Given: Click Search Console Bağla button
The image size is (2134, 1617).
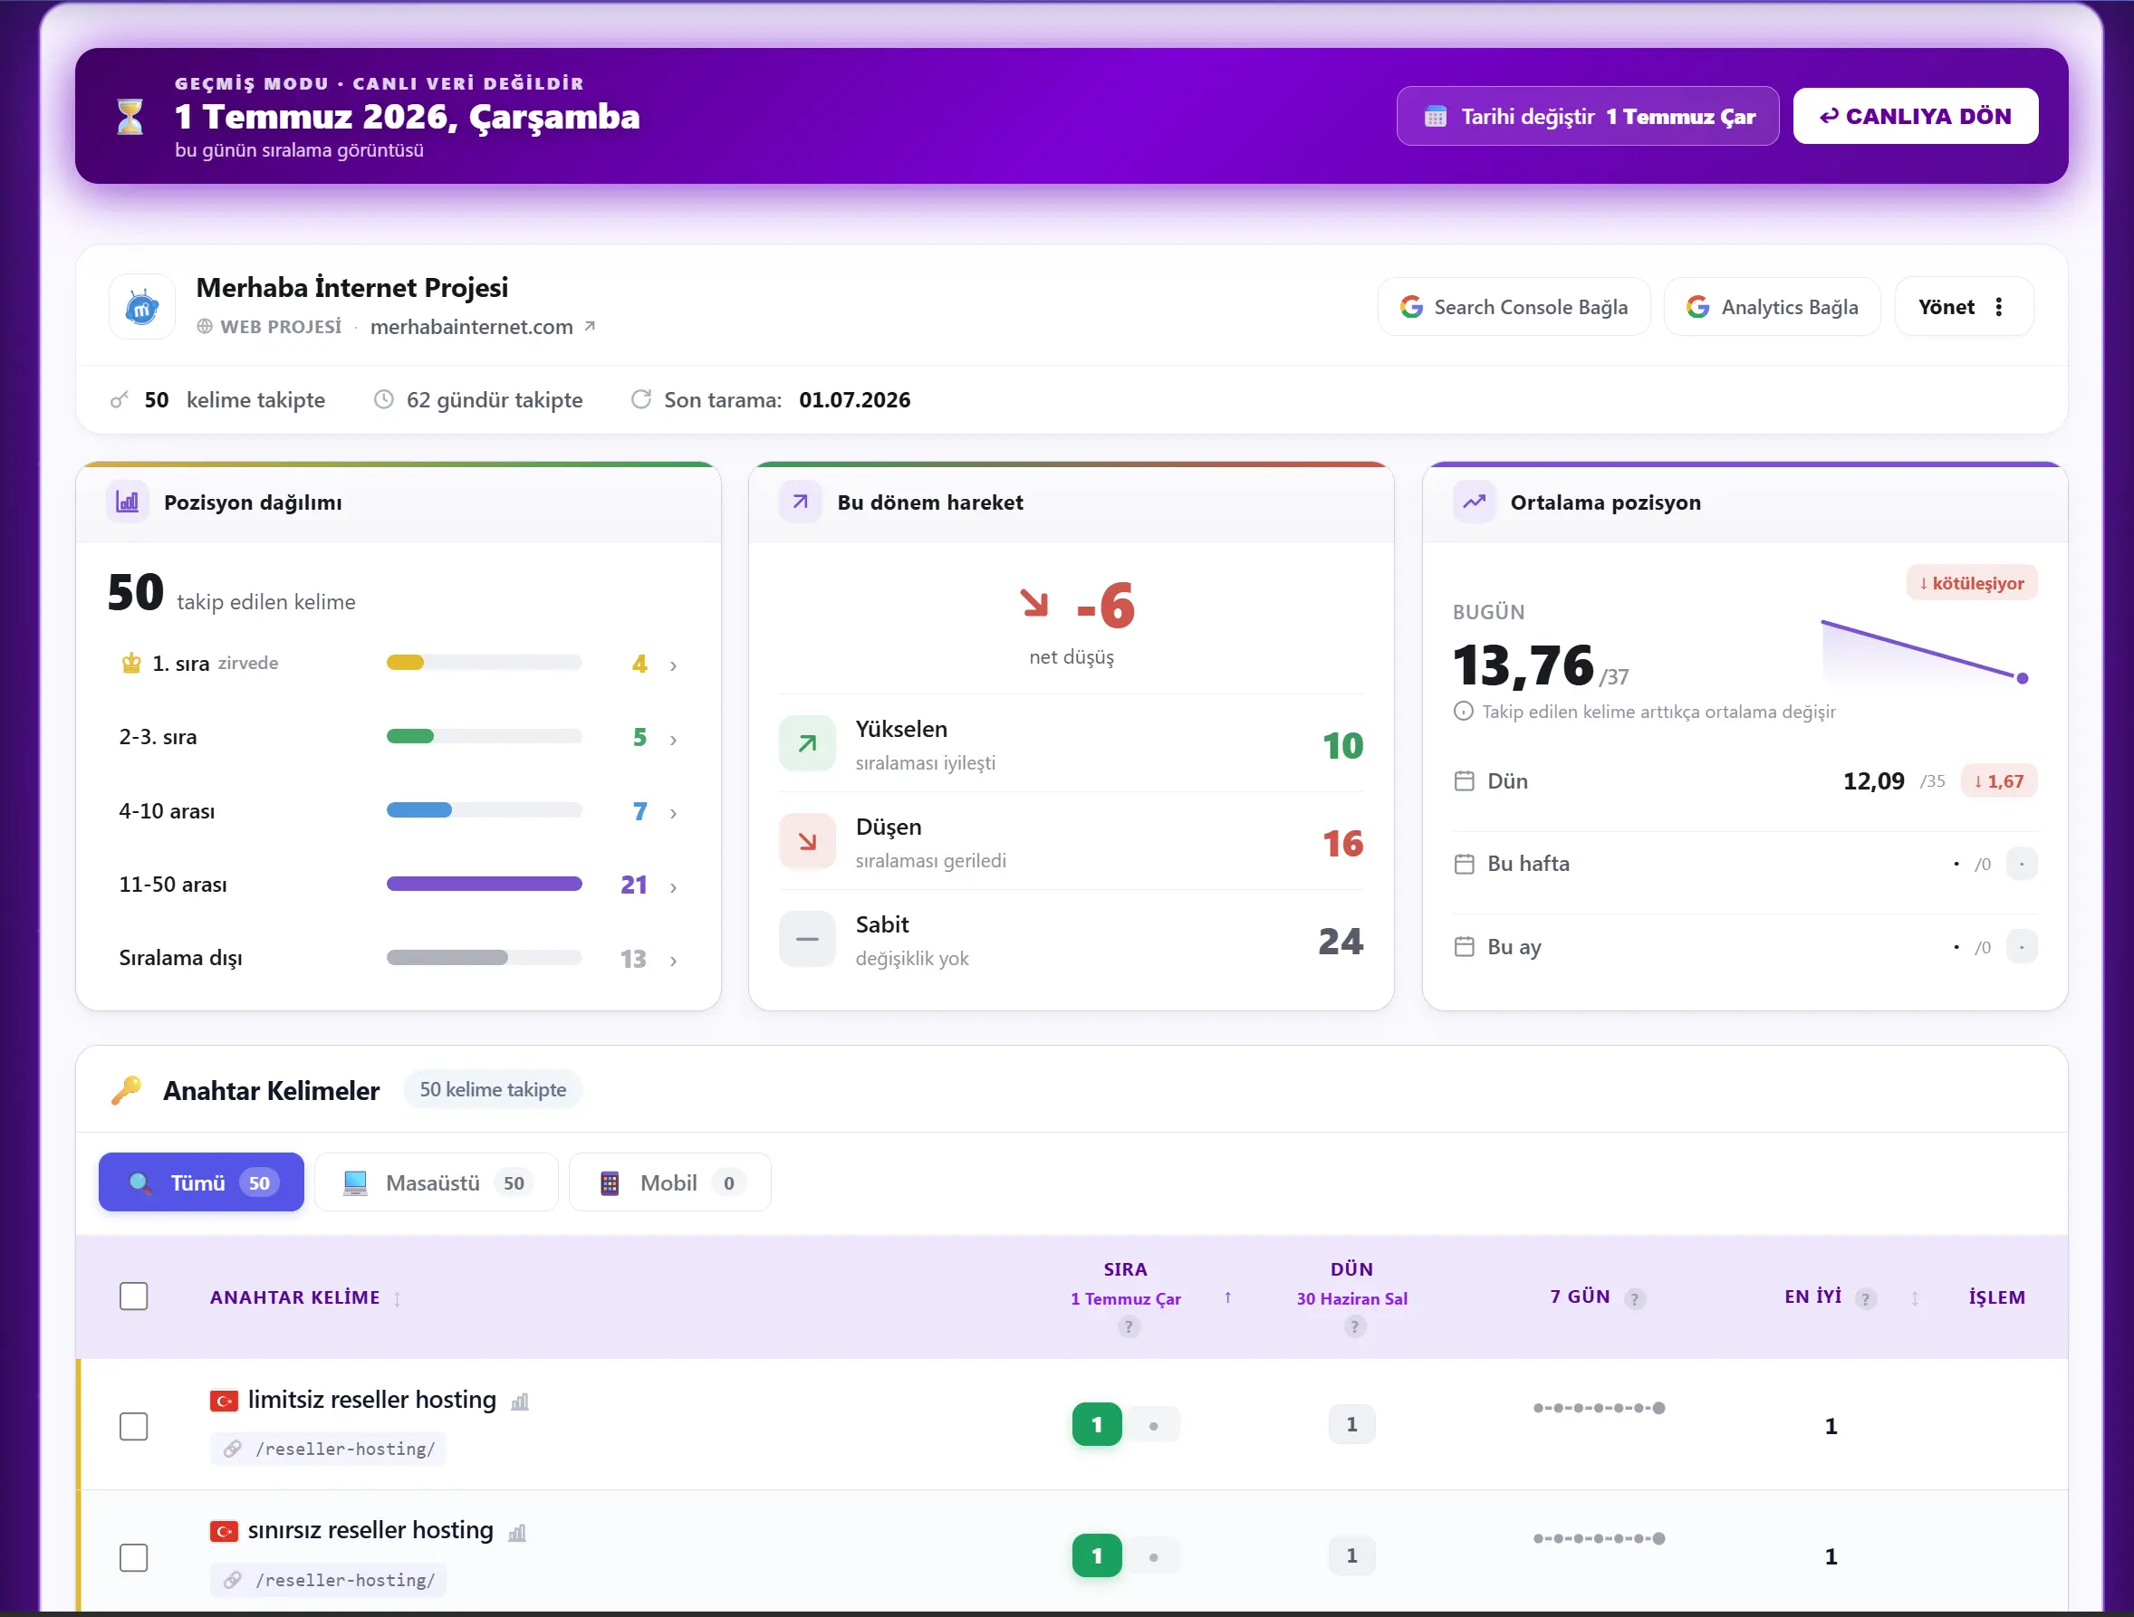Looking at the screenshot, I should [x=1514, y=307].
